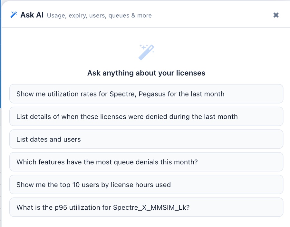Select the Spectre, Pegasus utilization rates suggestion
290x227 pixels.
pyautogui.click(x=146, y=94)
